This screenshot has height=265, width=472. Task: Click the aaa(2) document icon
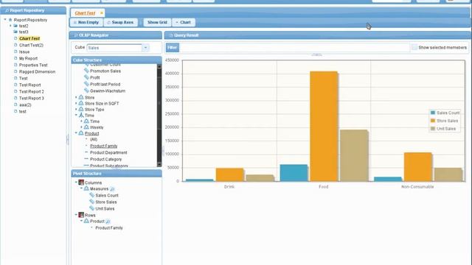click(15, 105)
